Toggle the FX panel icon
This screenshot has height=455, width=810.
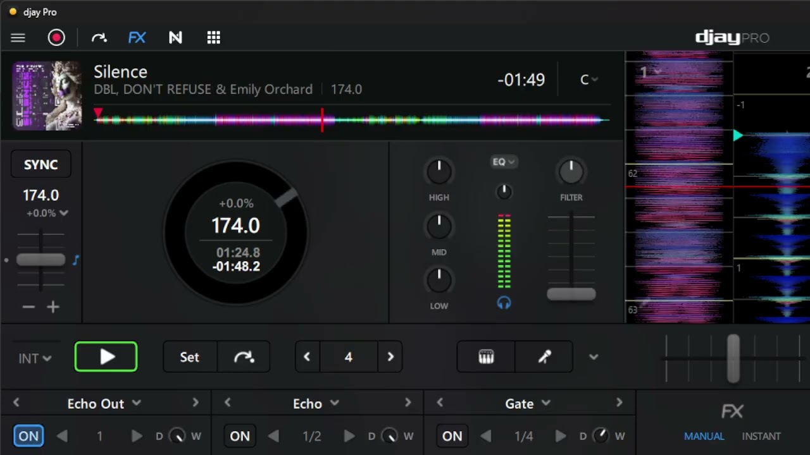(137, 38)
